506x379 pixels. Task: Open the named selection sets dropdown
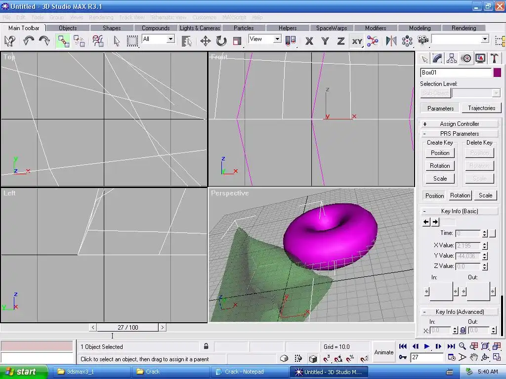pyautogui.click(x=485, y=39)
